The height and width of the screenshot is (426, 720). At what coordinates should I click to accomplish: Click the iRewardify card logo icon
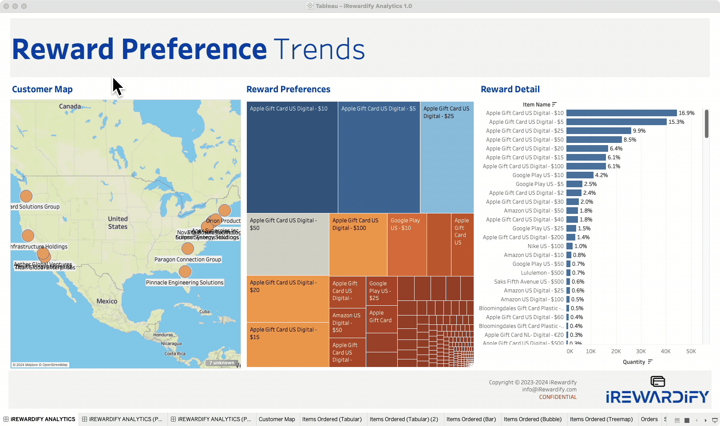pos(657,381)
